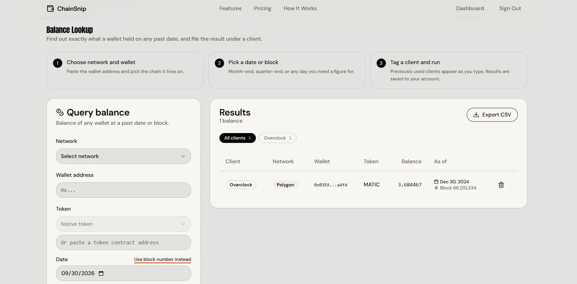Click the '1 balance' count text

pyautogui.click(x=231, y=121)
